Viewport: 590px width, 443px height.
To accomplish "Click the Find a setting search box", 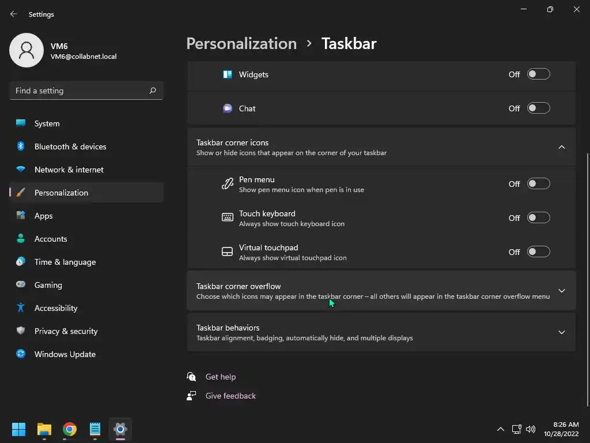I will point(81,91).
